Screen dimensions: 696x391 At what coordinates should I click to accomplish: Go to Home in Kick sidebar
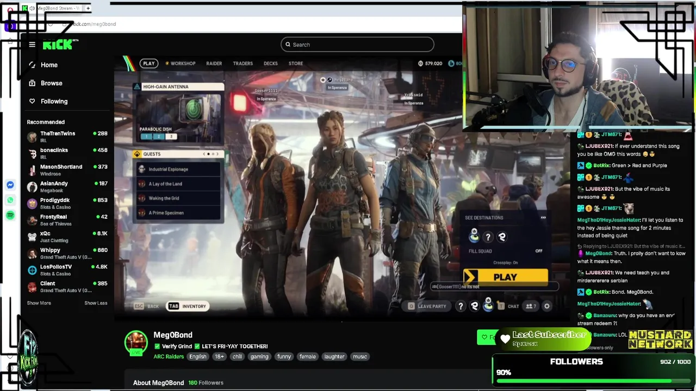point(49,65)
